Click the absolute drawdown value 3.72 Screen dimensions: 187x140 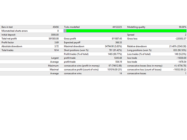click(56, 46)
